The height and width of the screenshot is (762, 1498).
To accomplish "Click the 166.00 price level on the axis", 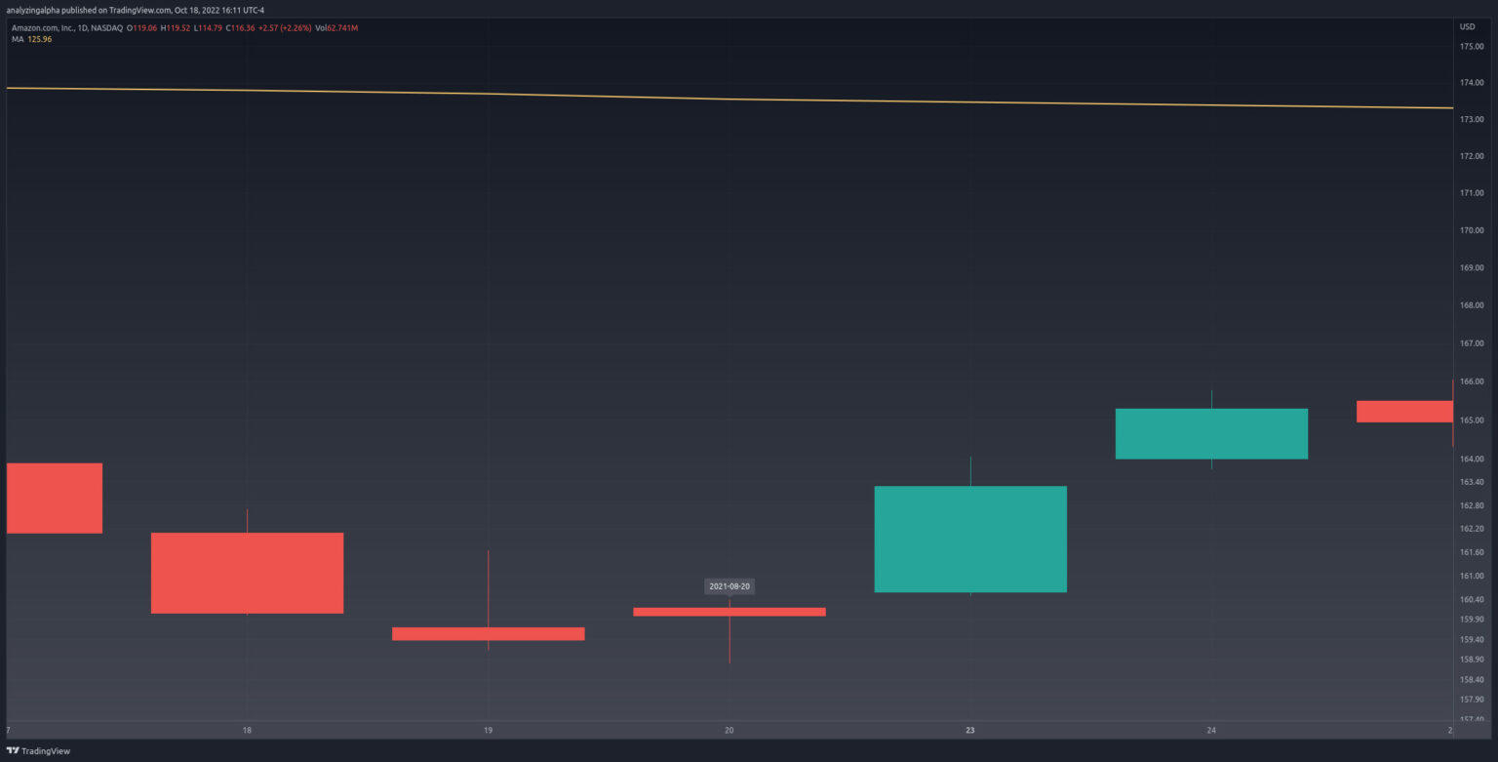I will [1471, 381].
